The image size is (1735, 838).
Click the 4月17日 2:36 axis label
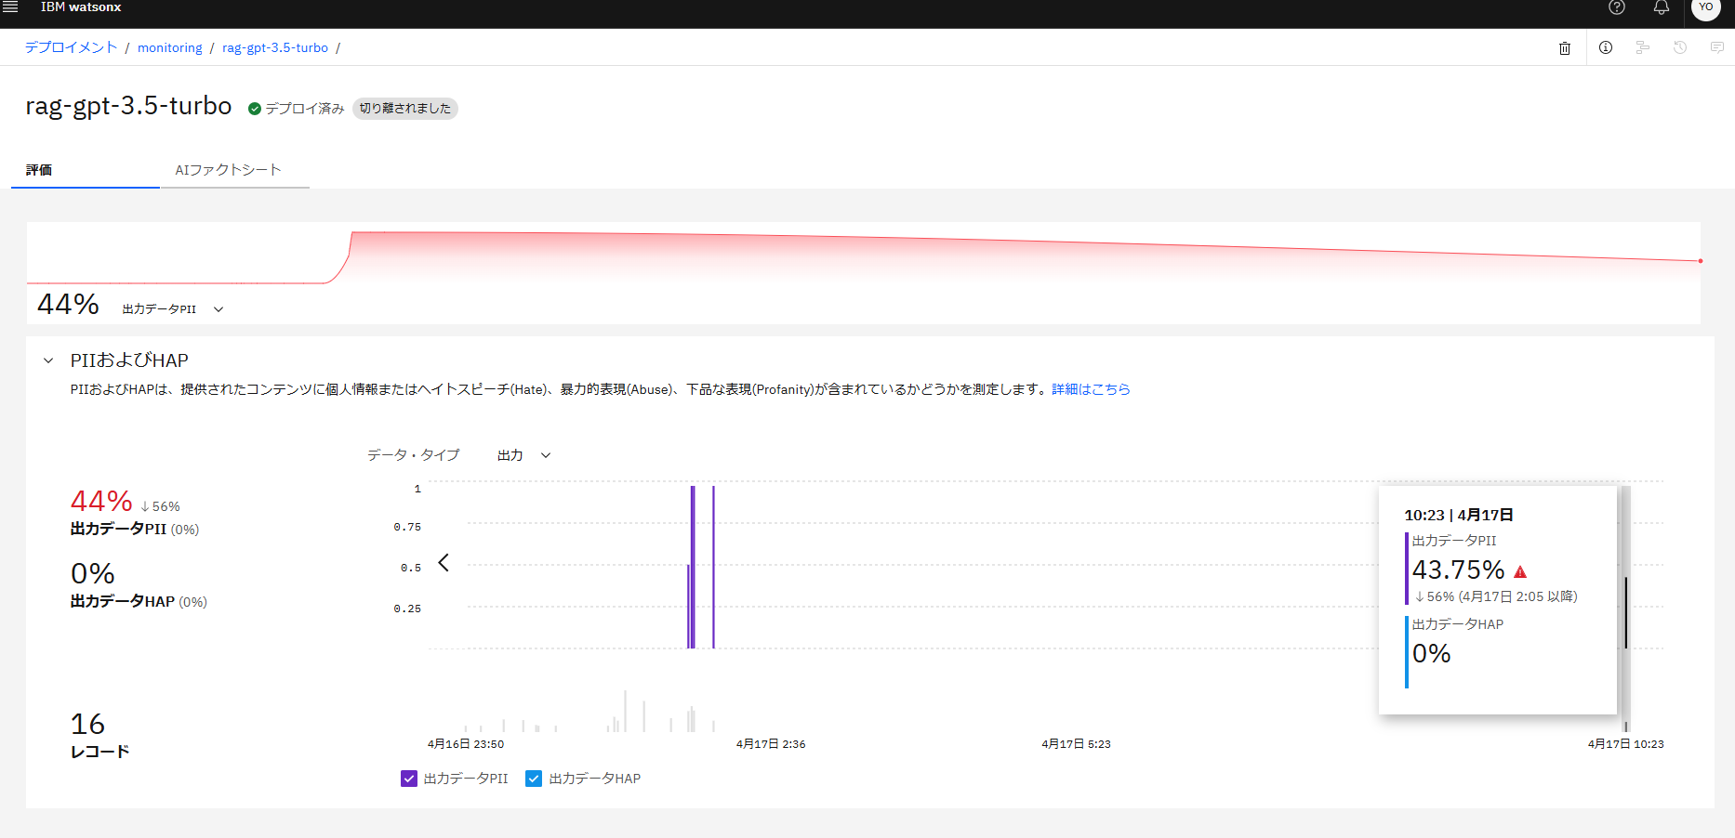click(771, 744)
